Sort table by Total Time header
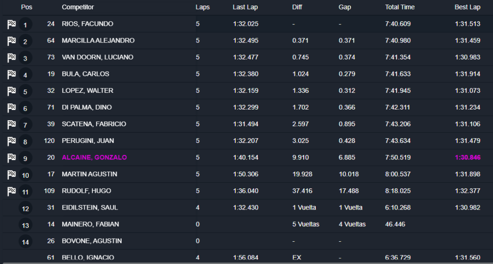The height and width of the screenshot is (264, 493). [400, 7]
